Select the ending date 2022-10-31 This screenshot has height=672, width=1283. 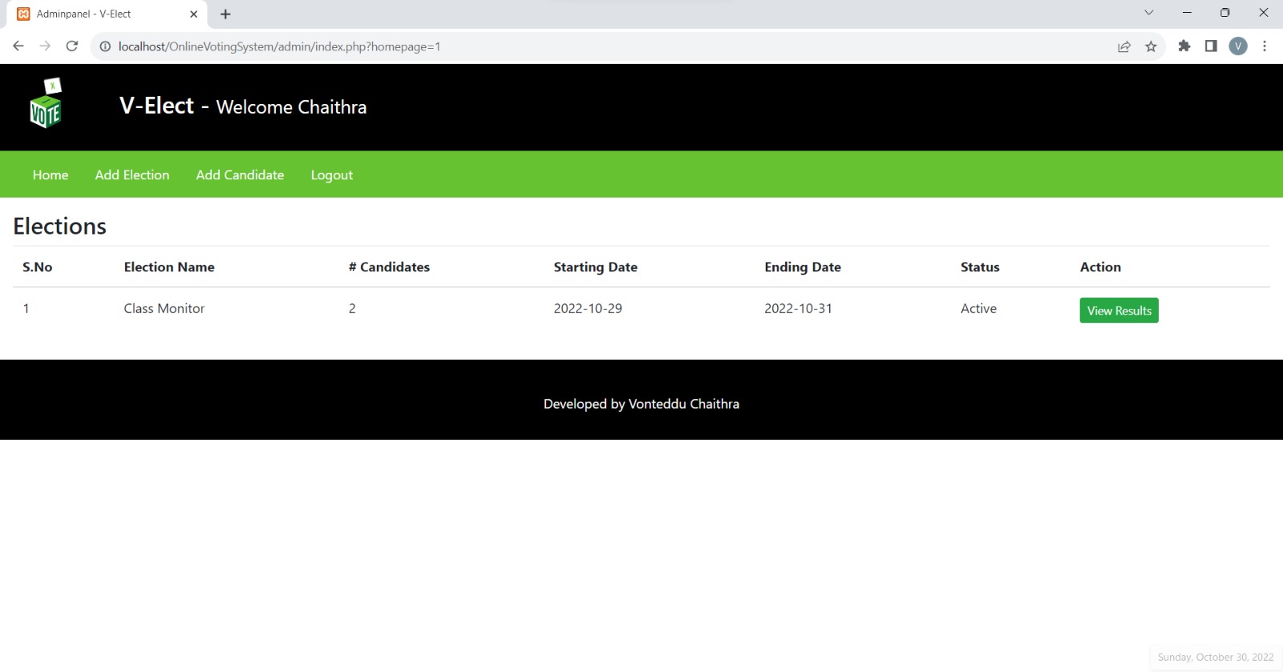798,308
